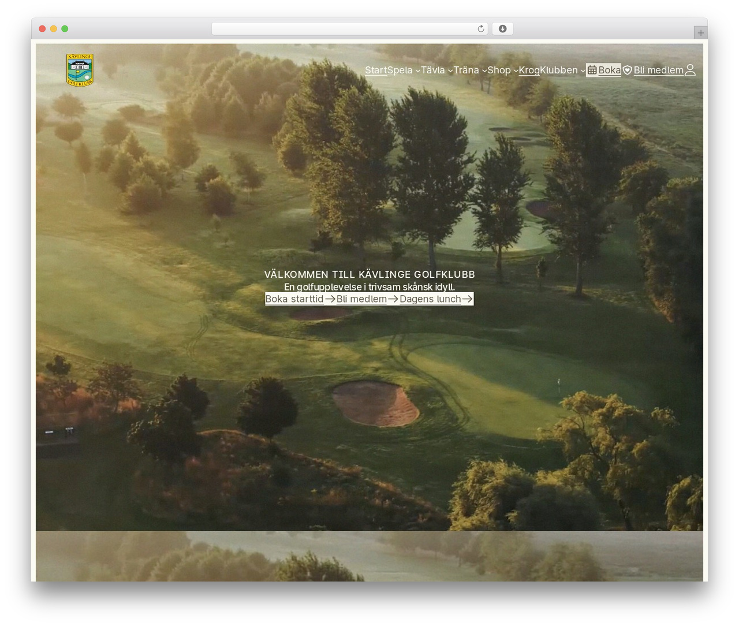
Task: Open the Klubben nav item
Action: pyautogui.click(x=559, y=70)
